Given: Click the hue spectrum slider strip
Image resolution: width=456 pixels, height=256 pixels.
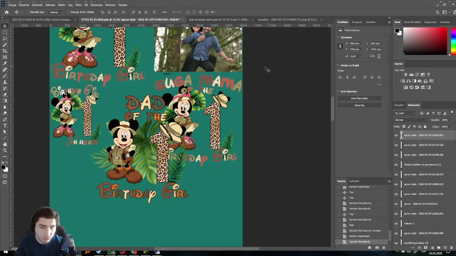Looking at the screenshot, I should click(x=453, y=41).
